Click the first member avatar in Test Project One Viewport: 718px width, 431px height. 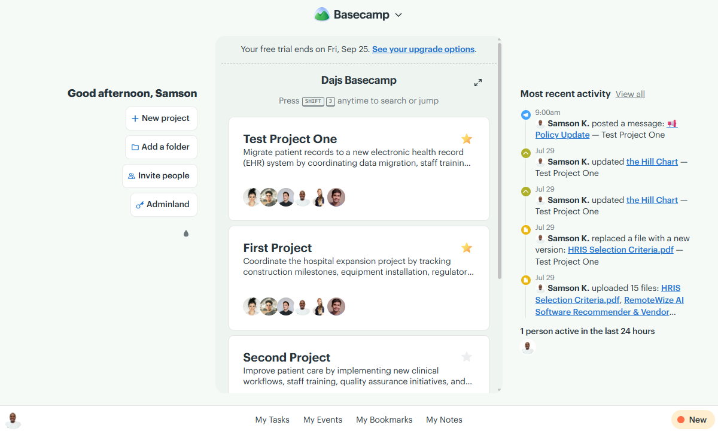click(252, 198)
